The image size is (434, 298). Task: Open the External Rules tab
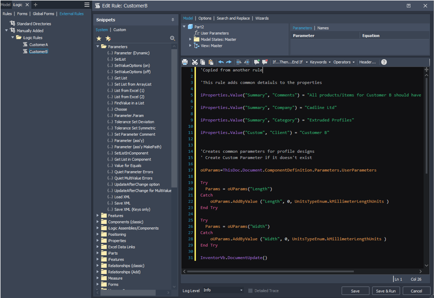tap(72, 13)
